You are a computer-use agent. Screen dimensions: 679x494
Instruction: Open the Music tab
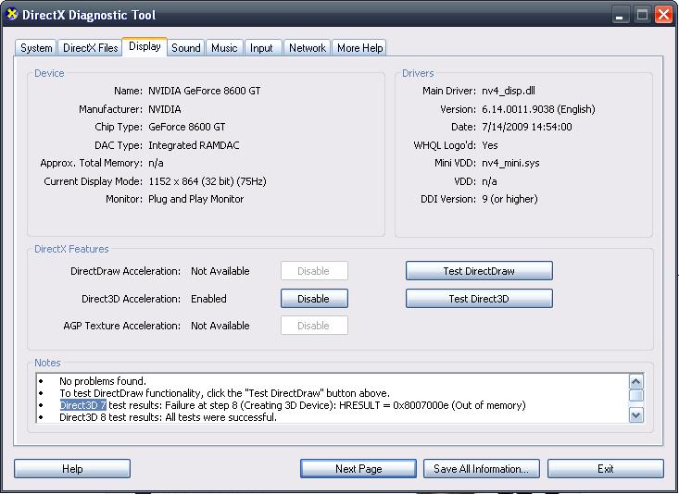224,48
